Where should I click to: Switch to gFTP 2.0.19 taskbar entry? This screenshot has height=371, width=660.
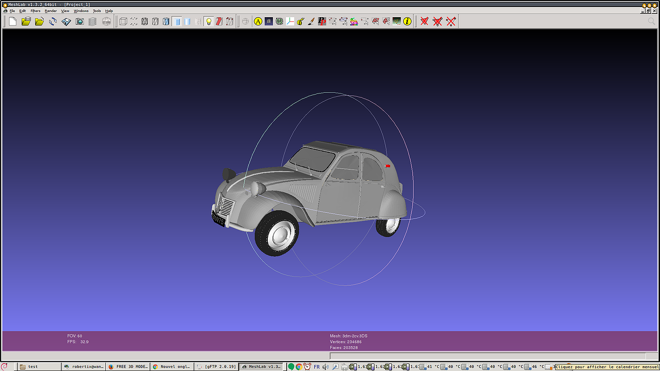click(215, 366)
